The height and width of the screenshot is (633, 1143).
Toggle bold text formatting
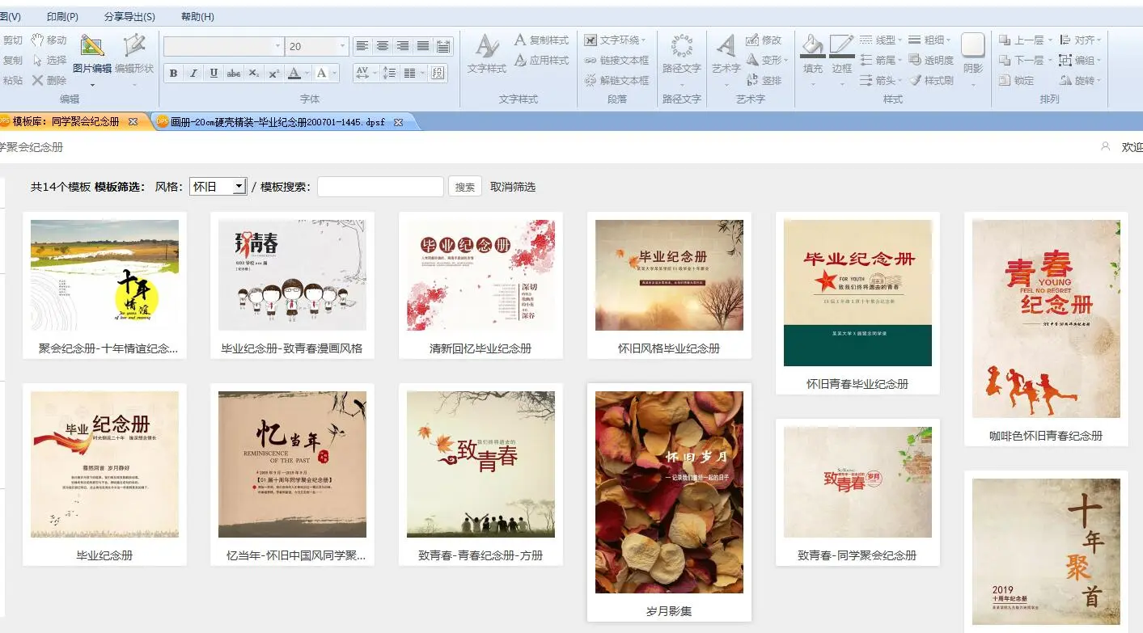(173, 74)
